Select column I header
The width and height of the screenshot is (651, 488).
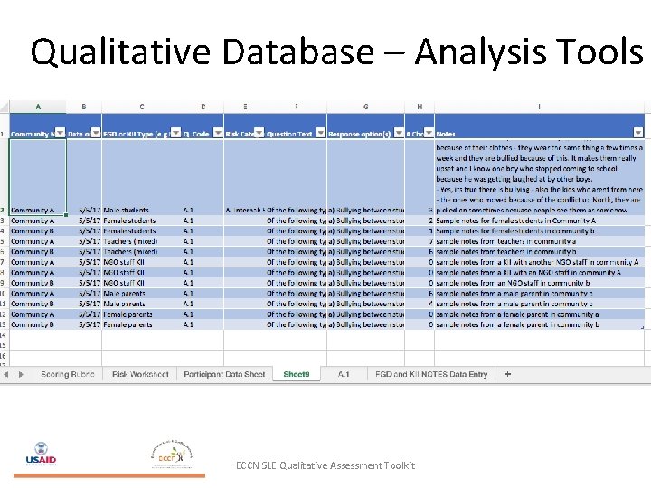coord(539,107)
